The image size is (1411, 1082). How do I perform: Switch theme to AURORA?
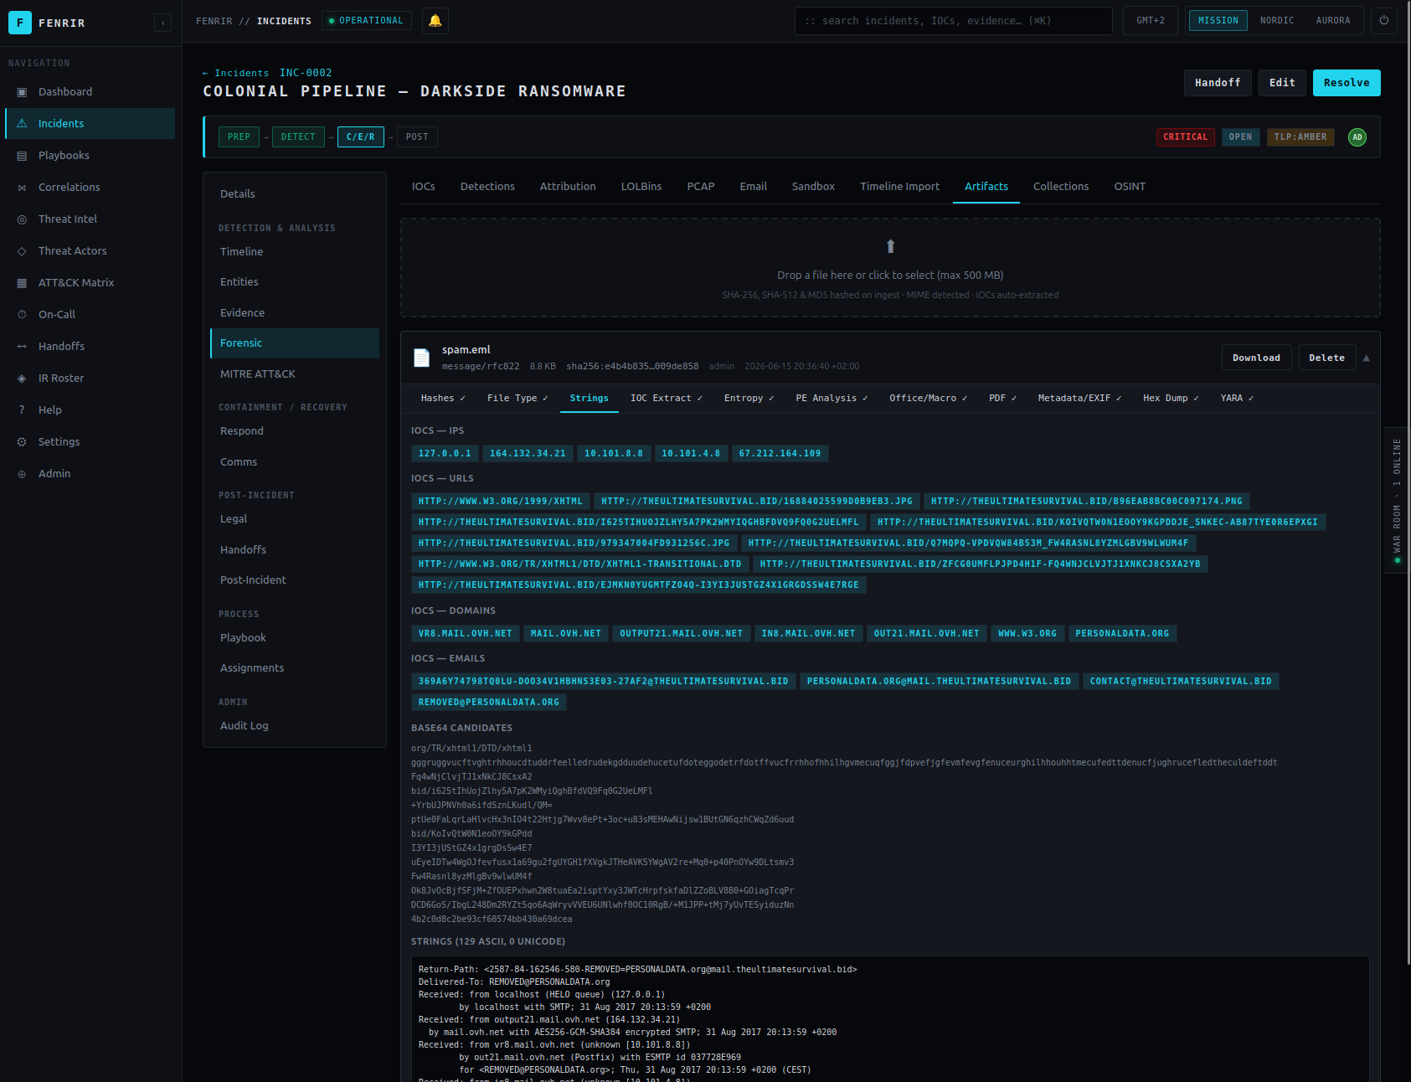click(x=1333, y=21)
